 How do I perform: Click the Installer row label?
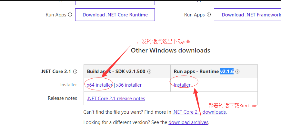coord(69,85)
